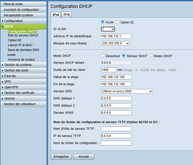This screenshot has height=165, width=193.
Task: Expand the Gestion du système section
Action: coord(18,65)
